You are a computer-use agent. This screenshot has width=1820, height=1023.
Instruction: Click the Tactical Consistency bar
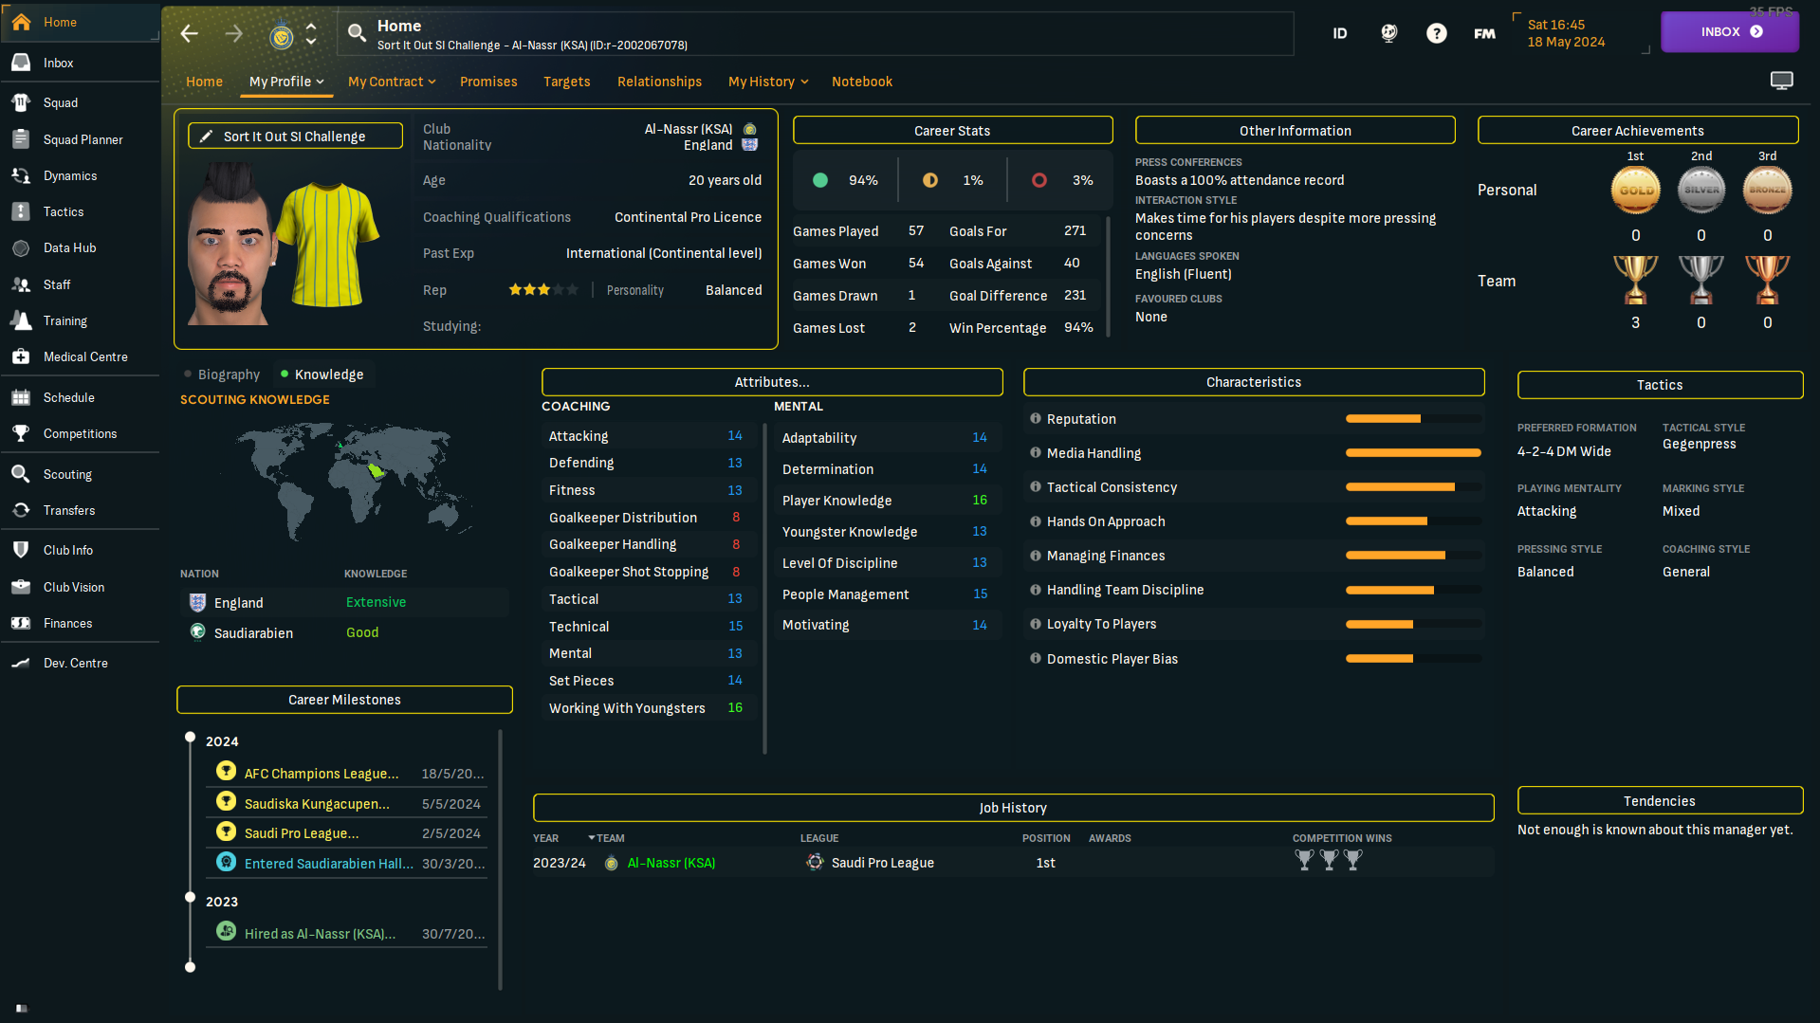pyautogui.click(x=1413, y=487)
